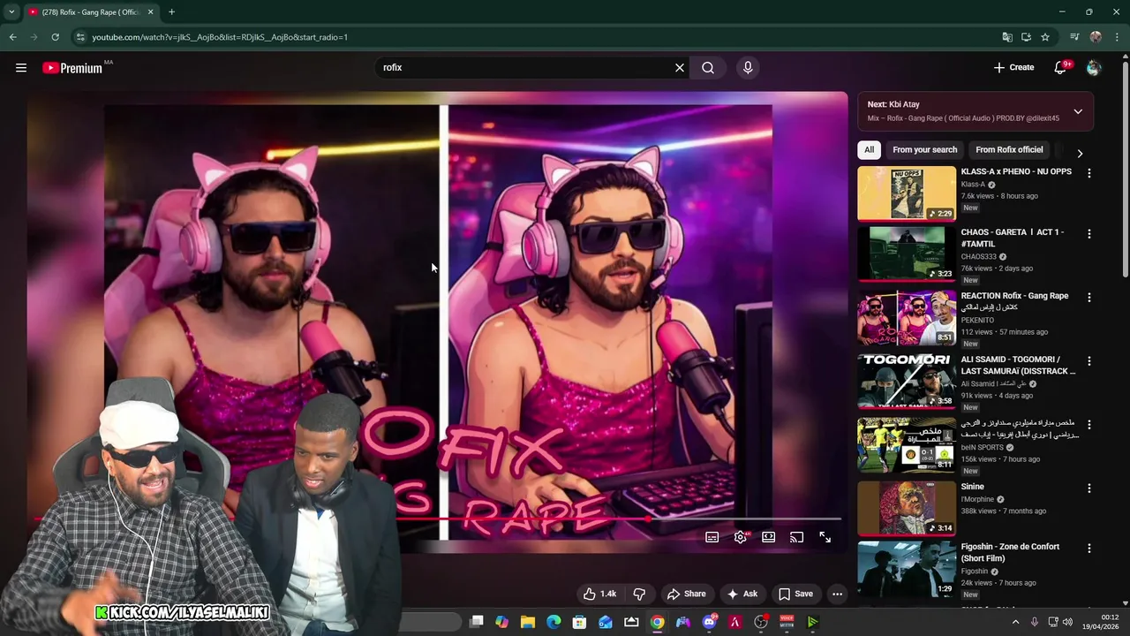Click the Create button
Viewport: 1130px width, 636px height.
1013,67
